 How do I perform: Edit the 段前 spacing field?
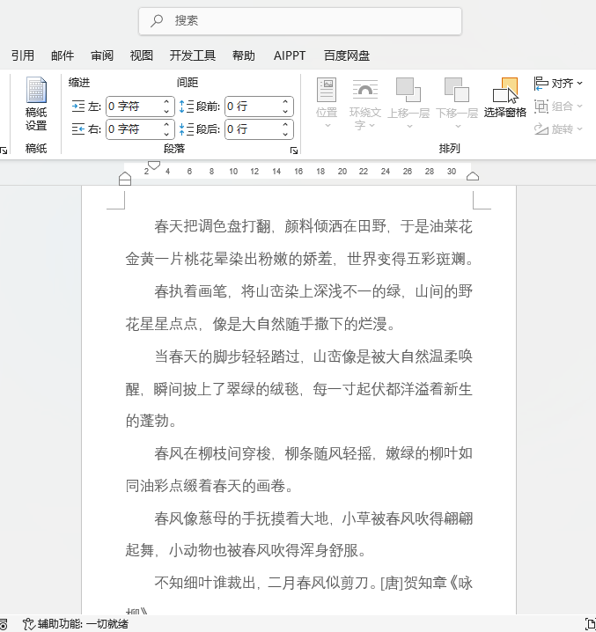pos(253,107)
